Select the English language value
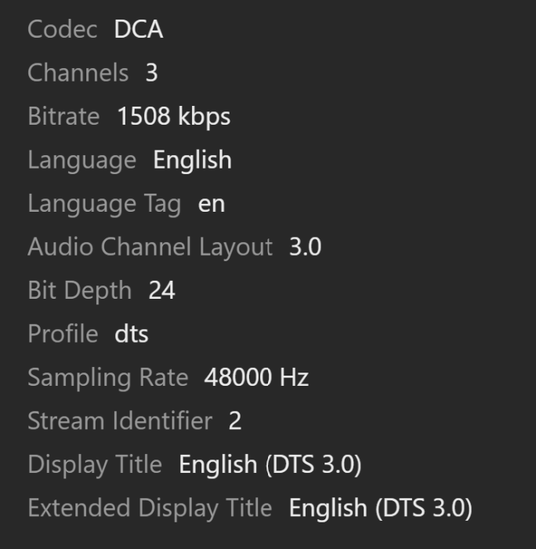The height and width of the screenshot is (549, 536). point(192,161)
